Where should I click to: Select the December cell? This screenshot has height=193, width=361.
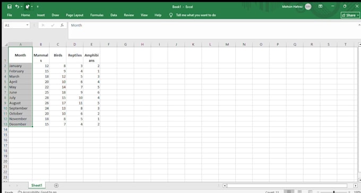pyautogui.click(x=21, y=124)
